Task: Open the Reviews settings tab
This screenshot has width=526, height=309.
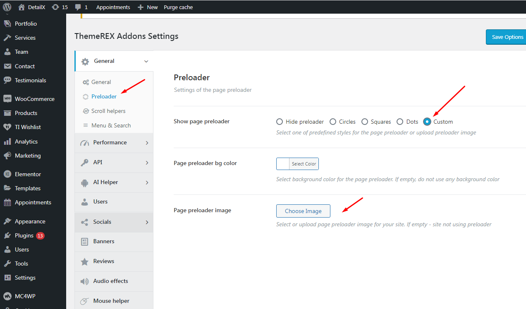Action: (x=114, y=261)
